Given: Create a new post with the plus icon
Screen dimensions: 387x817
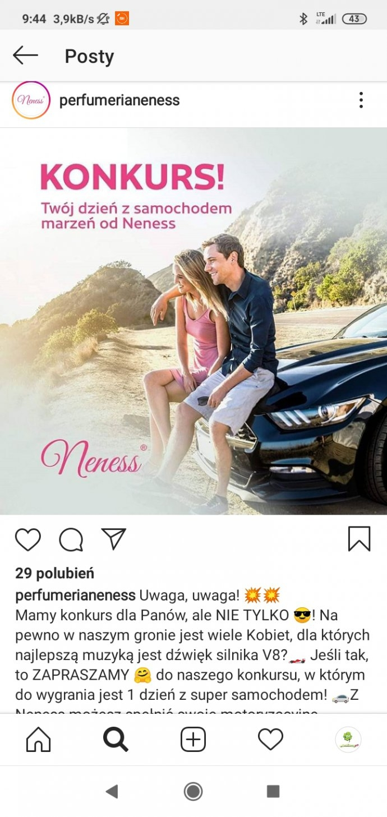Looking at the screenshot, I should pos(193,740).
